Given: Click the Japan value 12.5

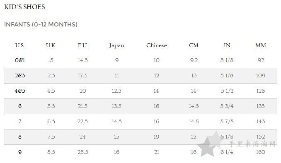Looking at the screenshot, I should 116,91.
